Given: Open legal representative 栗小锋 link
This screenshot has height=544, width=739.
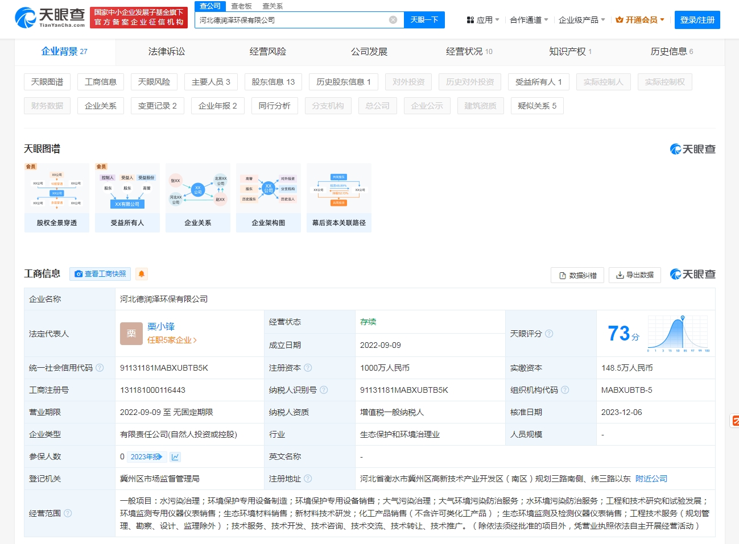Looking at the screenshot, I should coord(161,327).
